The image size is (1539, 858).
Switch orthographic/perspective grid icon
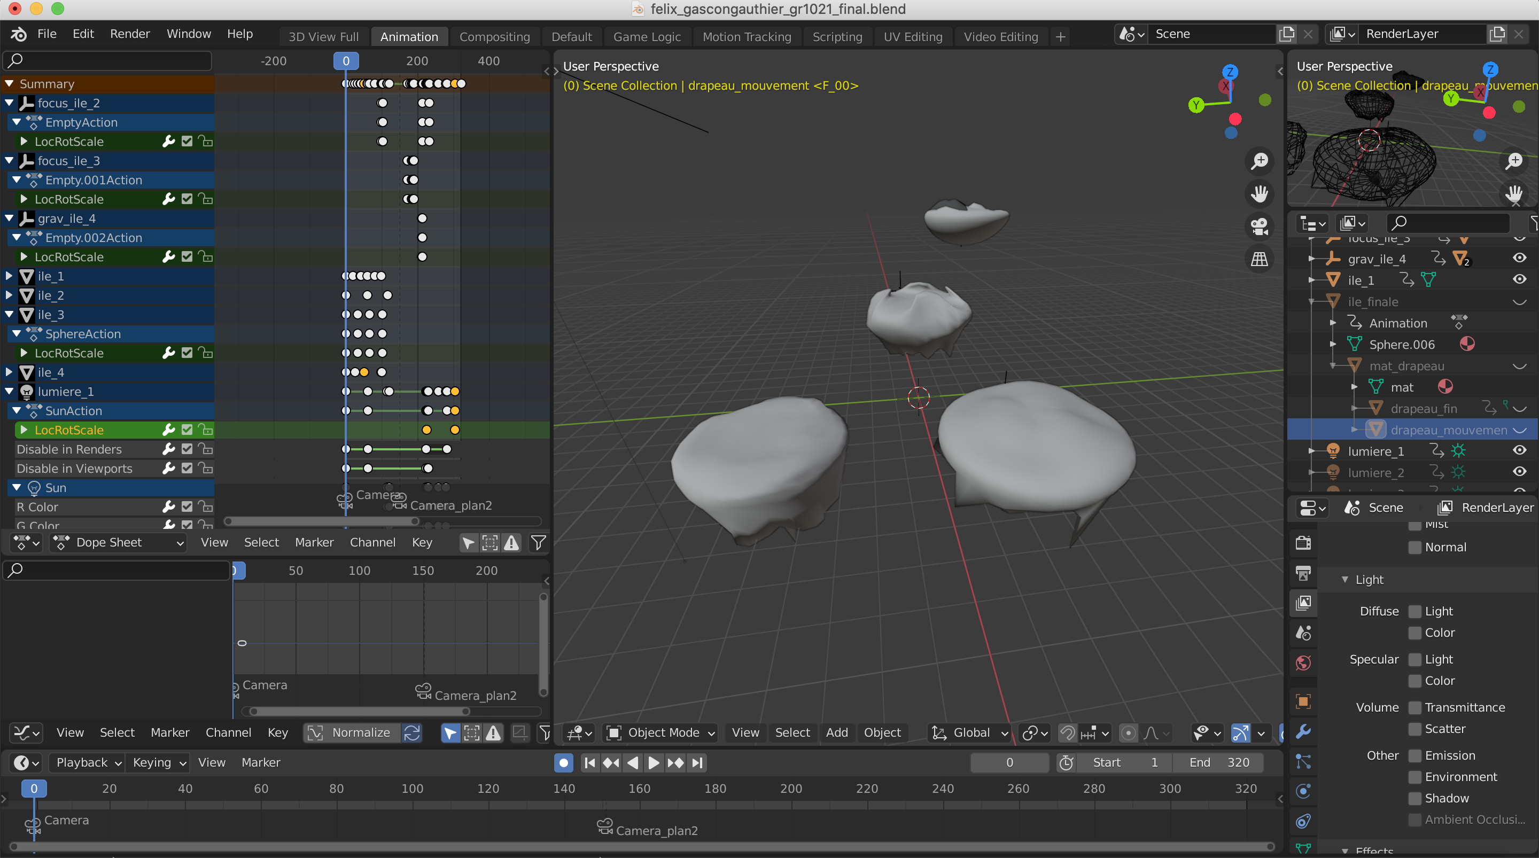[x=1260, y=259]
